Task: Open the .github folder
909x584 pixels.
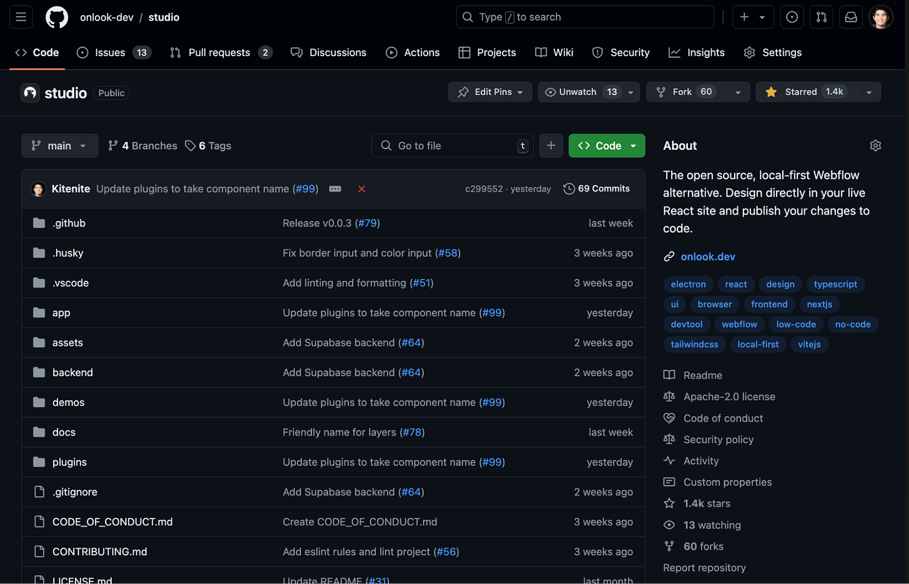Action: 69,223
